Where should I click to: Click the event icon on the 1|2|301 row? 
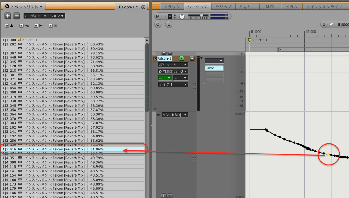[x=20, y=75]
